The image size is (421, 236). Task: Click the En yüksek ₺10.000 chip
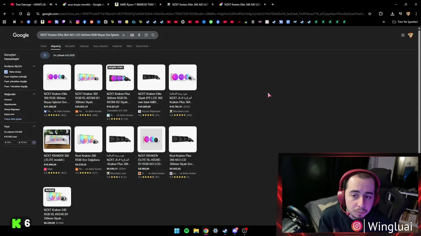click(x=64, y=55)
